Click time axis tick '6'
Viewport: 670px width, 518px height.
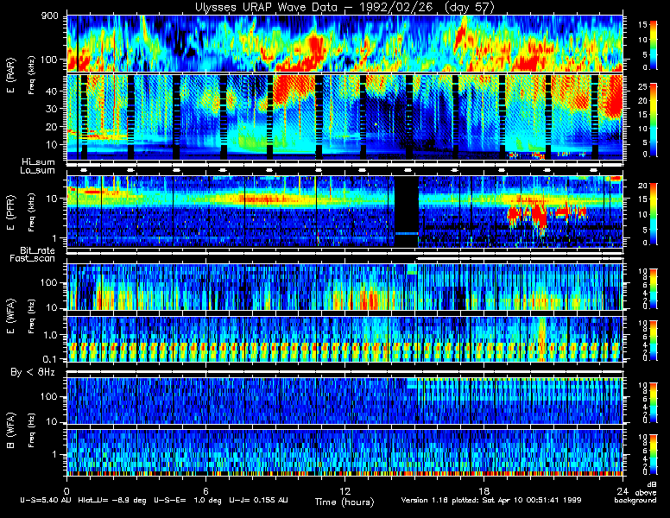point(205,490)
